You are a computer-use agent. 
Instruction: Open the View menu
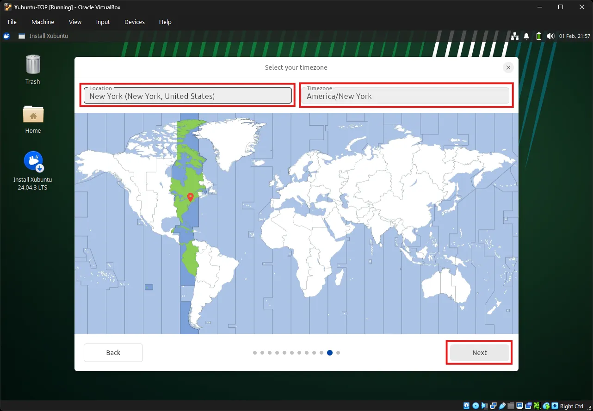(75, 22)
